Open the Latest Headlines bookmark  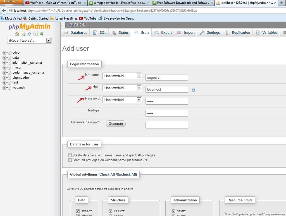(64, 18)
